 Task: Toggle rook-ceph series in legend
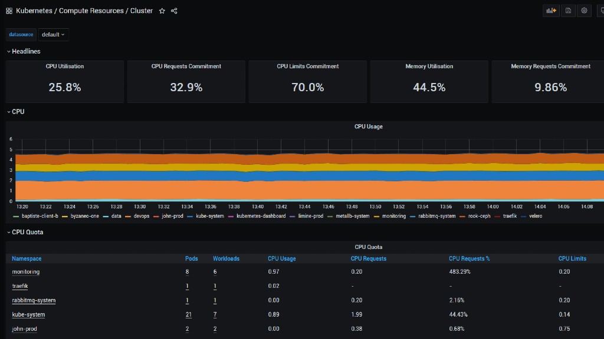(x=475, y=216)
